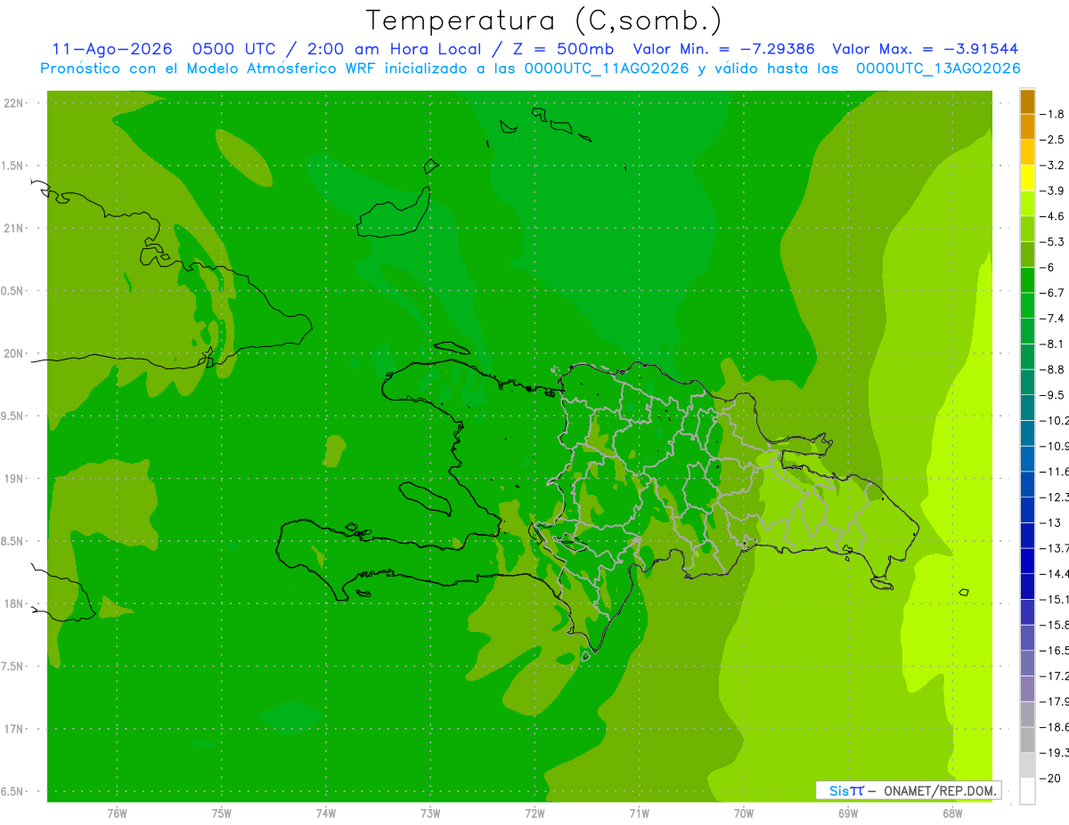Pick the white swatch below the -20 label
The image size is (1069, 825).
[x=1027, y=790]
